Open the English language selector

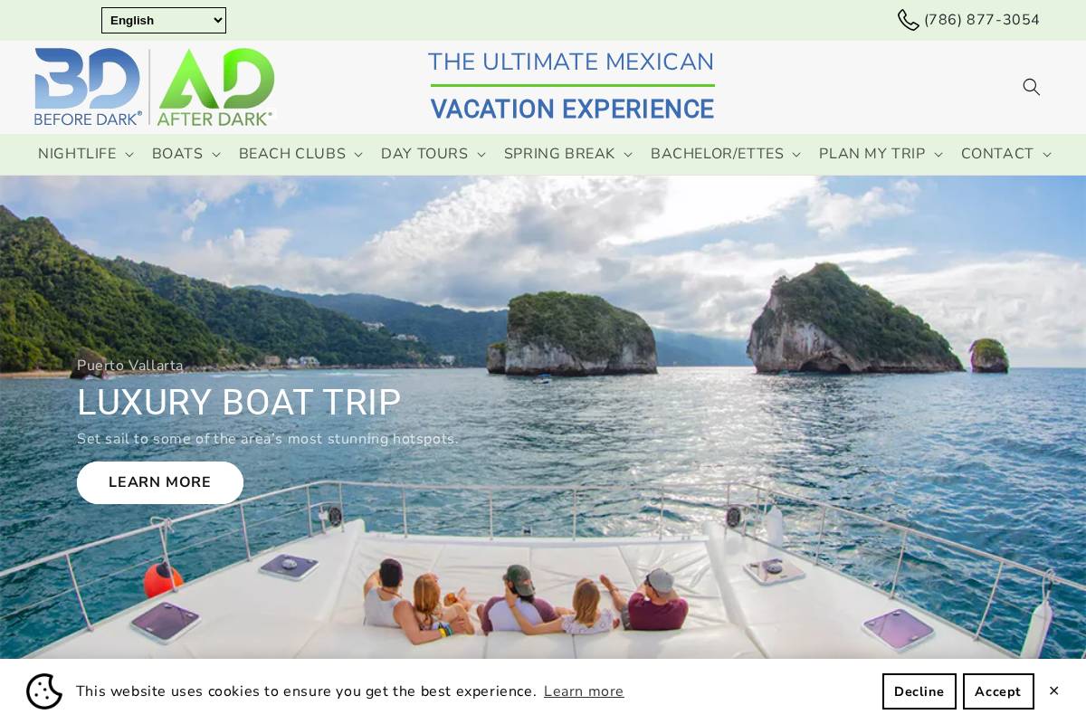[x=164, y=20]
